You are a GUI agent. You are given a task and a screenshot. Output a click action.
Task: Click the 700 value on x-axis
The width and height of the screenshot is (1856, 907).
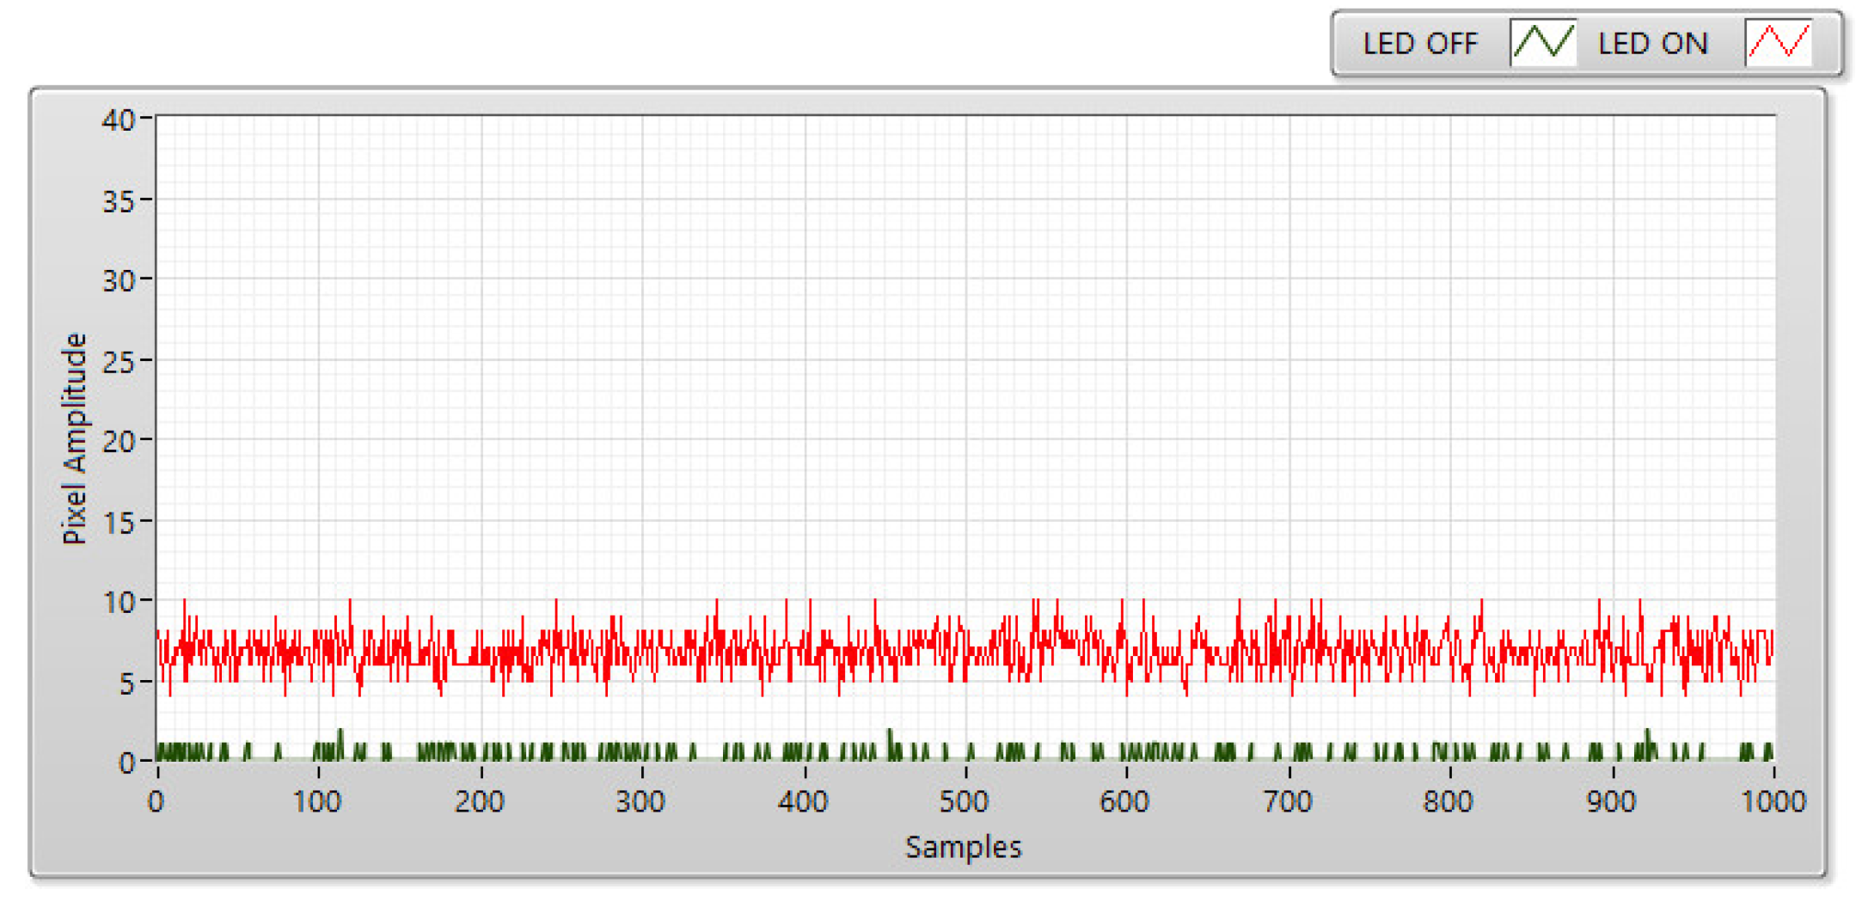point(1288,801)
